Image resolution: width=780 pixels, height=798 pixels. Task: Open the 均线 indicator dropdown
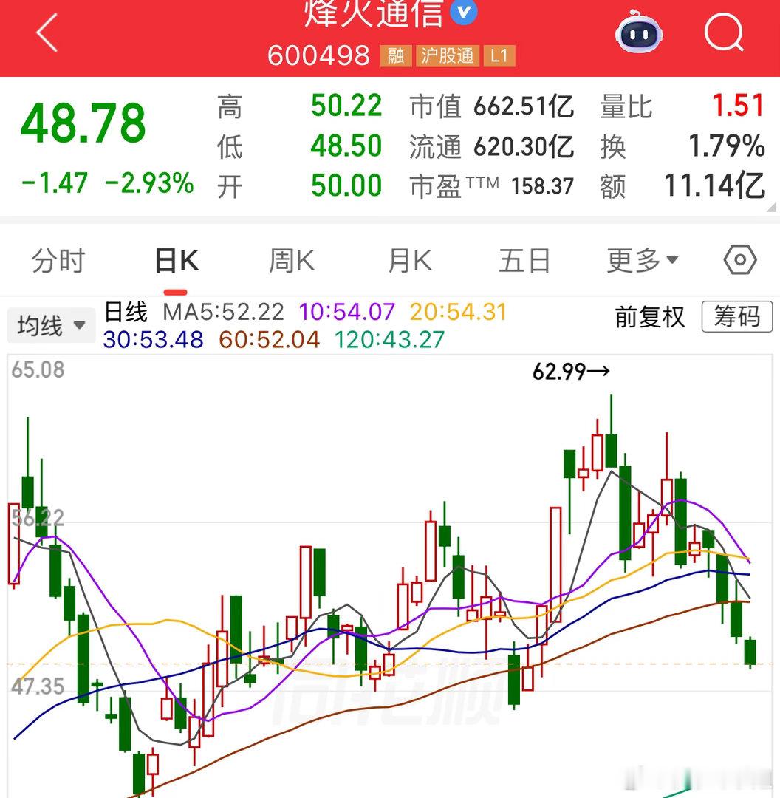pyautogui.click(x=51, y=325)
